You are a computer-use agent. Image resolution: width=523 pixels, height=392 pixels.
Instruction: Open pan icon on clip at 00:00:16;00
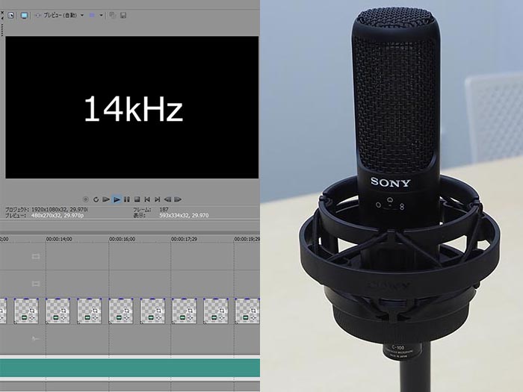pos(126,317)
